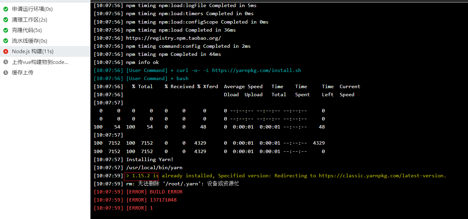Click the curl header row '% Total % Received'

(227, 86)
